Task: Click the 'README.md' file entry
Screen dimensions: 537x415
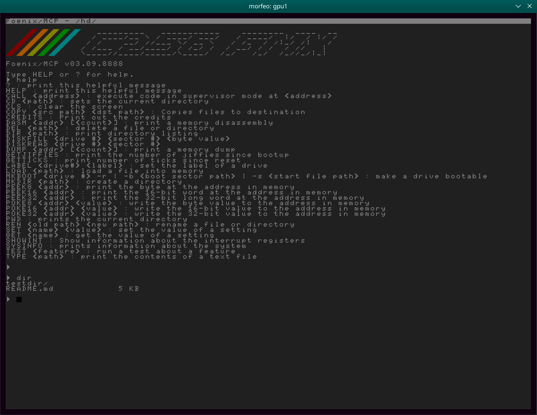Action: [x=30, y=288]
